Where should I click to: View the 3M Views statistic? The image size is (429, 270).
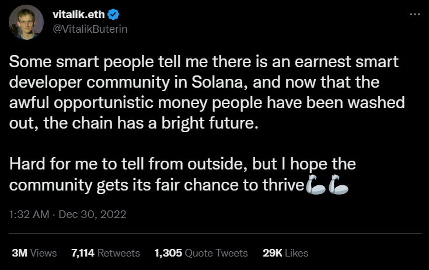pos(34,253)
